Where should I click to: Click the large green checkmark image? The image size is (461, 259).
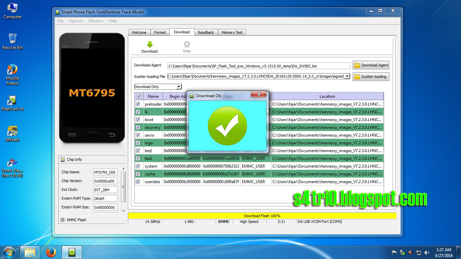click(227, 126)
